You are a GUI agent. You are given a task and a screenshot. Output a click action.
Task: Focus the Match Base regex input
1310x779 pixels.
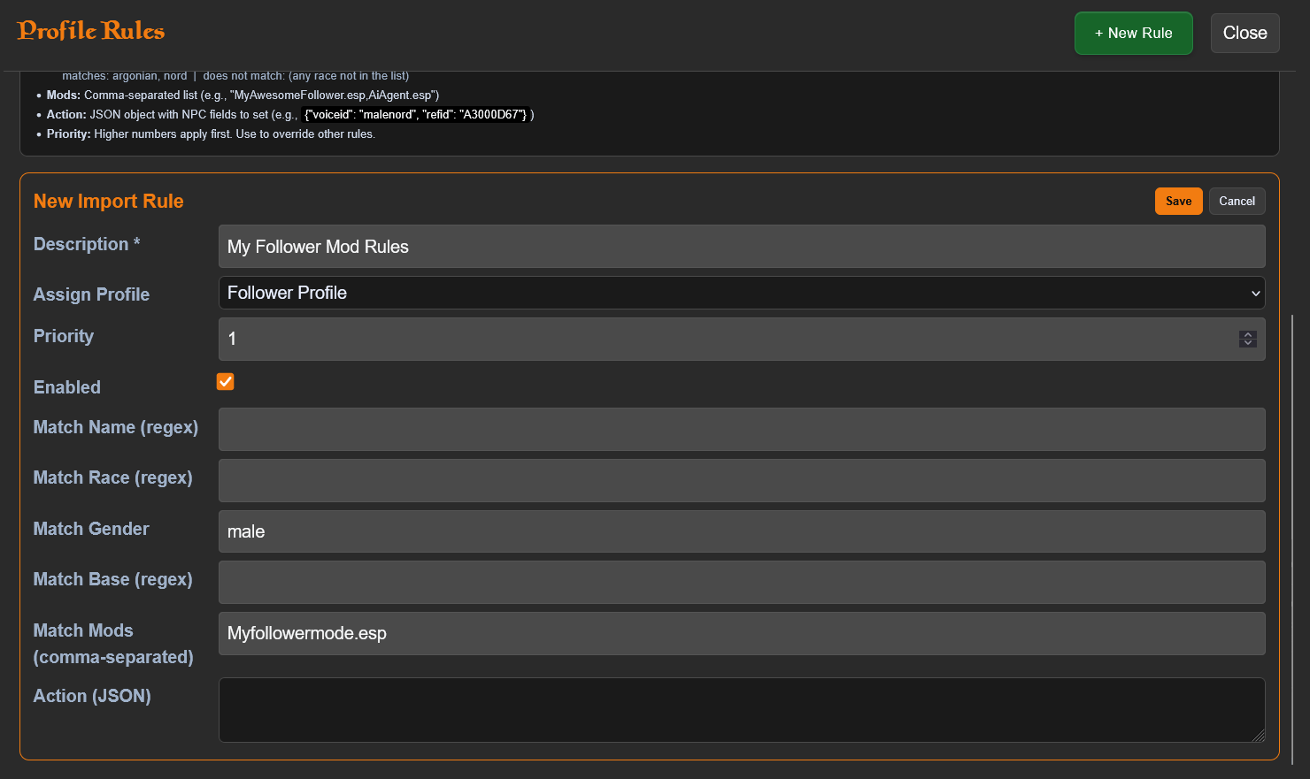click(741, 582)
